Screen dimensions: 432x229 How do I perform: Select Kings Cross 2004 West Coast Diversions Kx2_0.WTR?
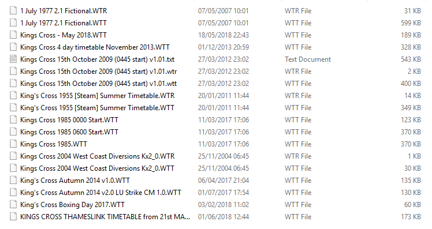pos(97,156)
